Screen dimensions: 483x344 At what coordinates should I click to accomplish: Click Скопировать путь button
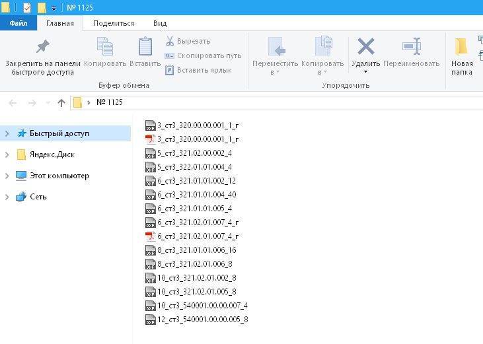[203, 55]
